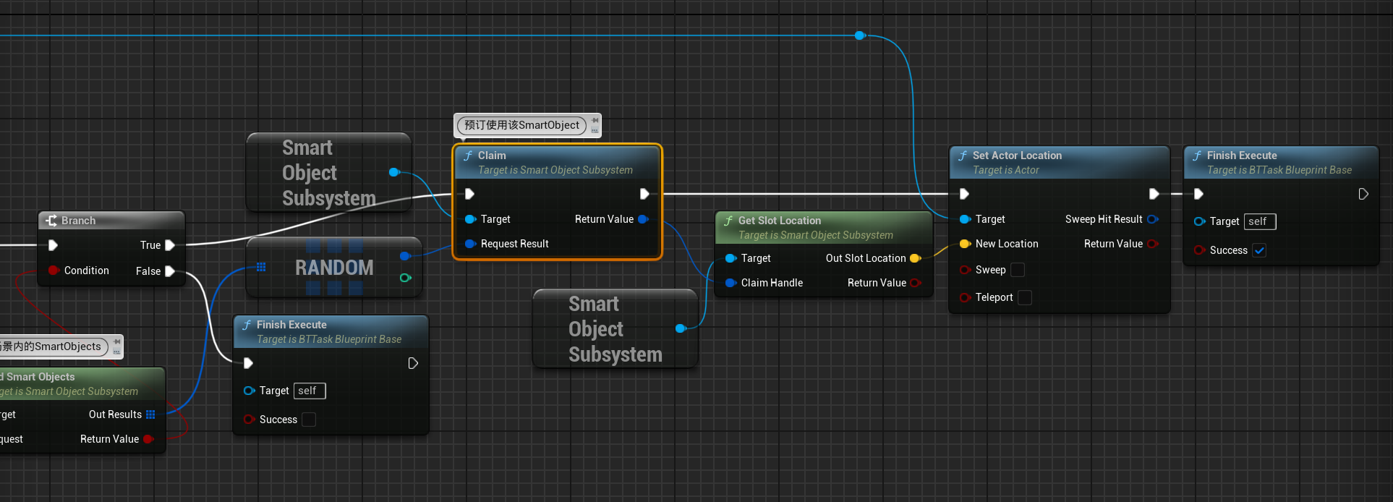The height and width of the screenshot is (502, 1393).
Task: Click the Out Results array pin
Action: (x=150, y=414)
